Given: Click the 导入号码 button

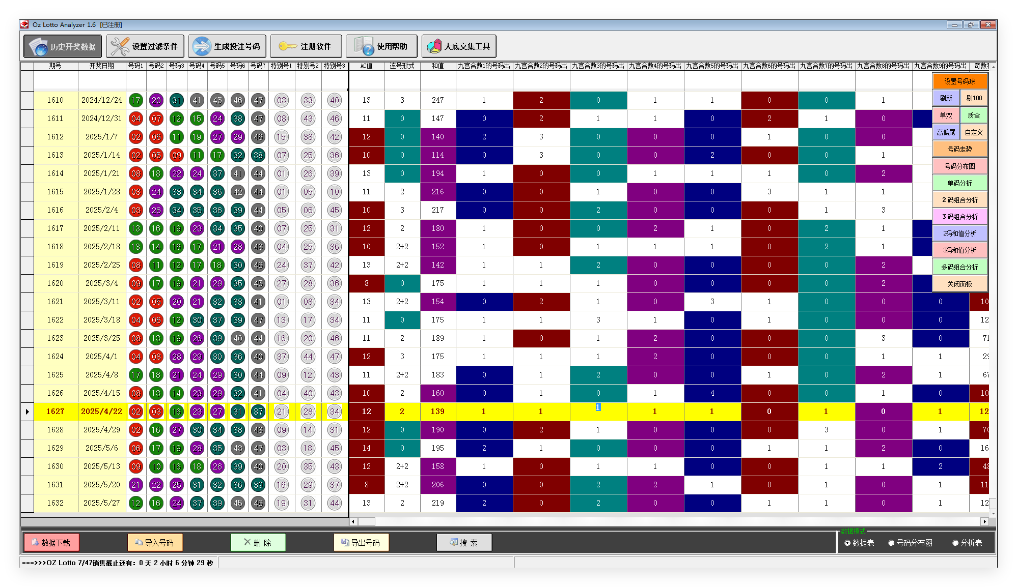Looking at the screenshot, I should click(155, 542).
